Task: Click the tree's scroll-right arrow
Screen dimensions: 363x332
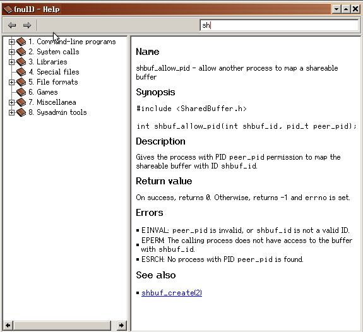Action: 121,326
